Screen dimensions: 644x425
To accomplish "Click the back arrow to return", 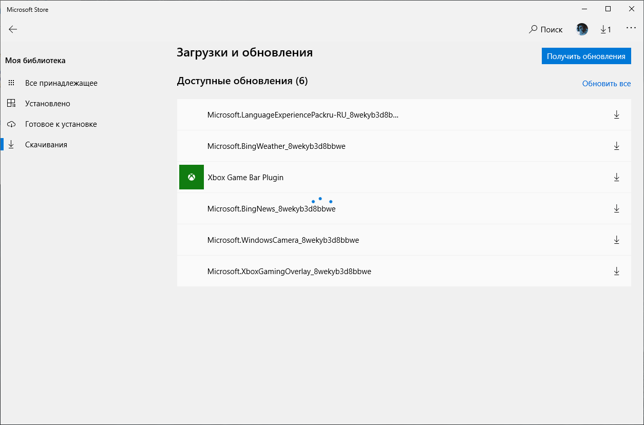I will [x=13, y=29].
